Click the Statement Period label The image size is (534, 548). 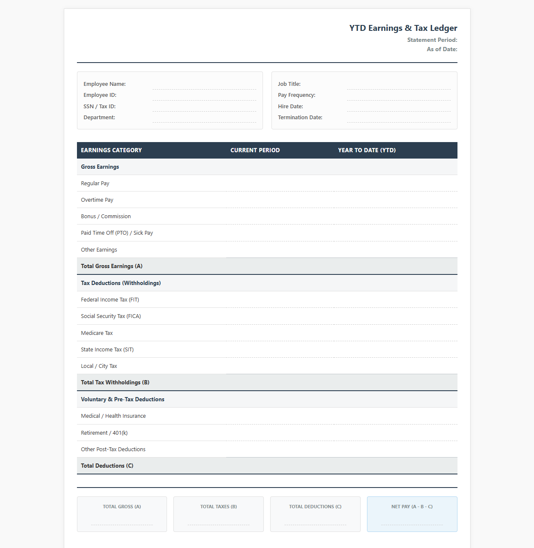tap(432, 40)
